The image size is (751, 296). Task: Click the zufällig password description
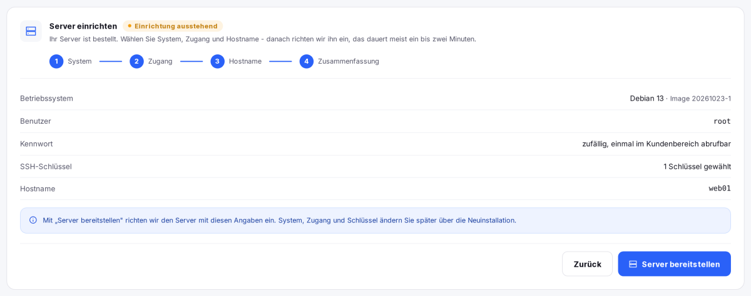[x=656, y=144]
